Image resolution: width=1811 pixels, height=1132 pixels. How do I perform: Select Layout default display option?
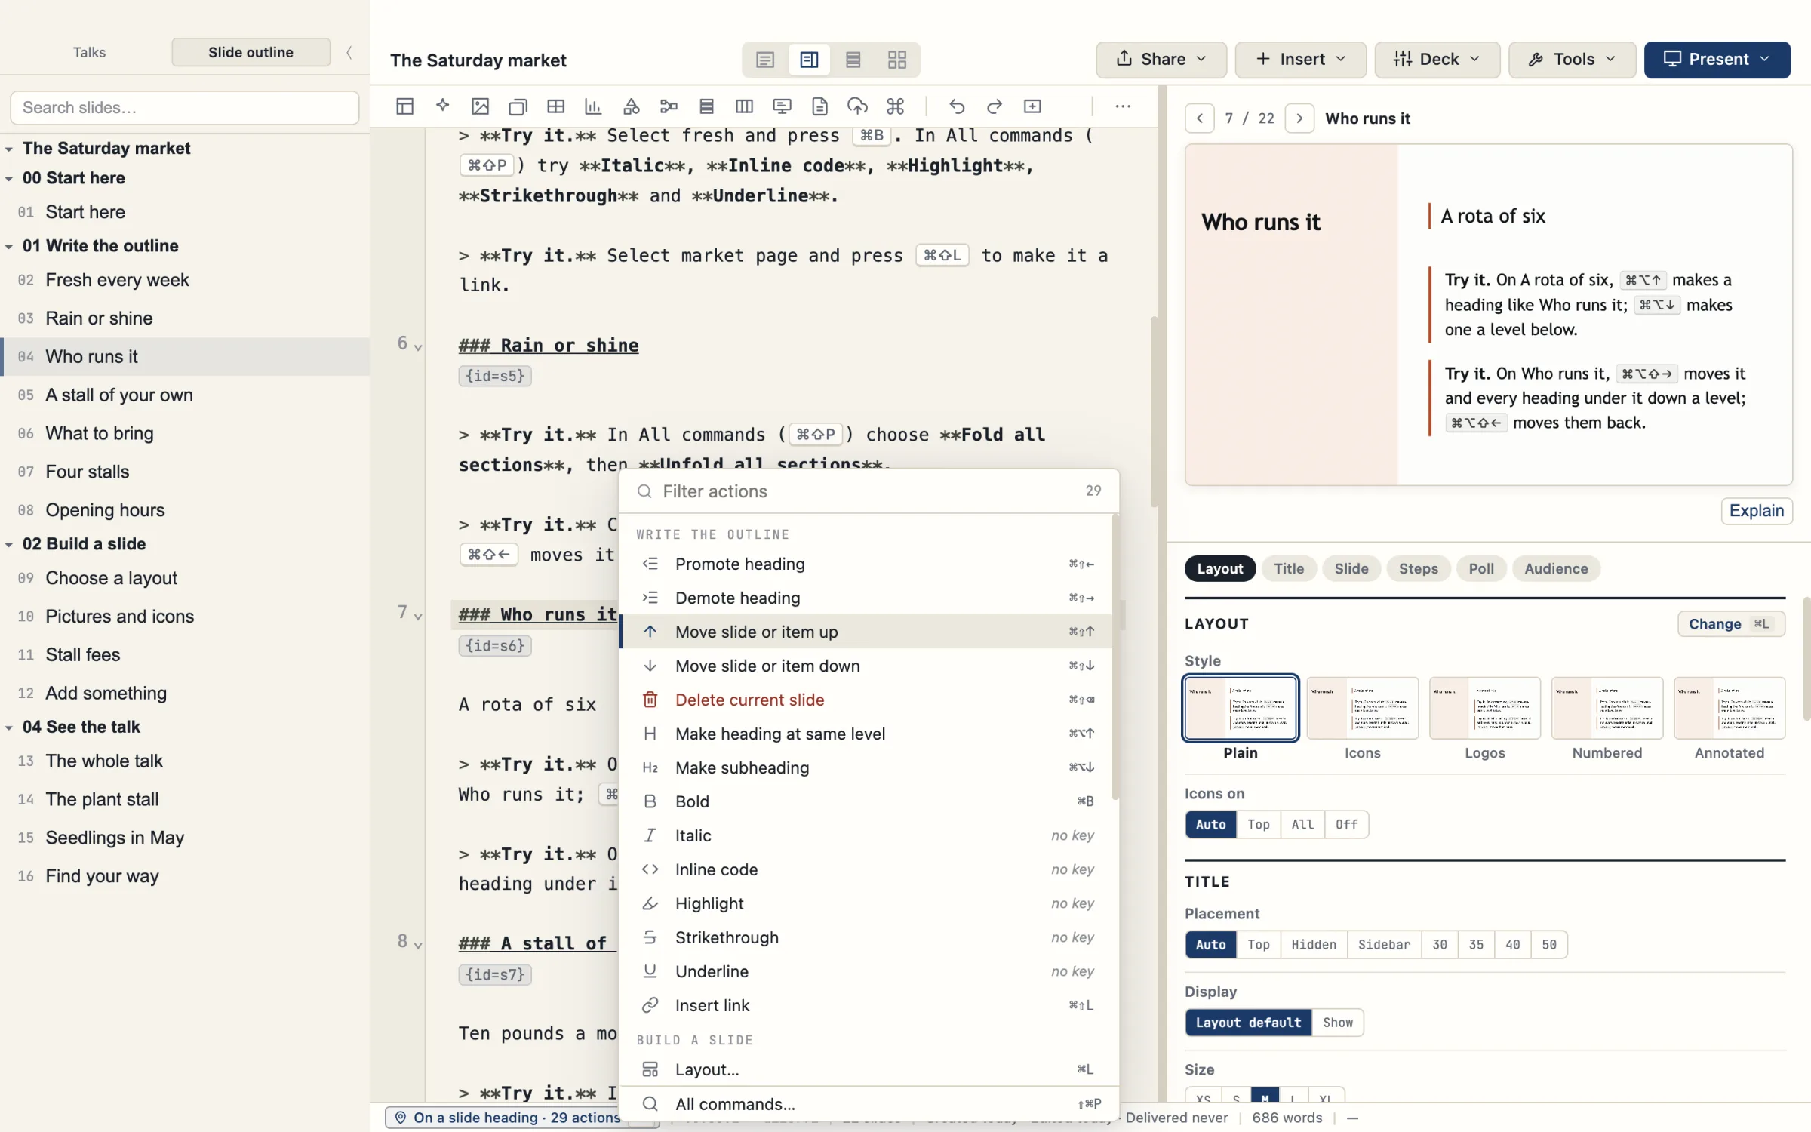(x=1248, y=1023)
